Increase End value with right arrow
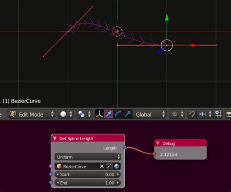Screen dimensions: 231x192 pos(118,183)
